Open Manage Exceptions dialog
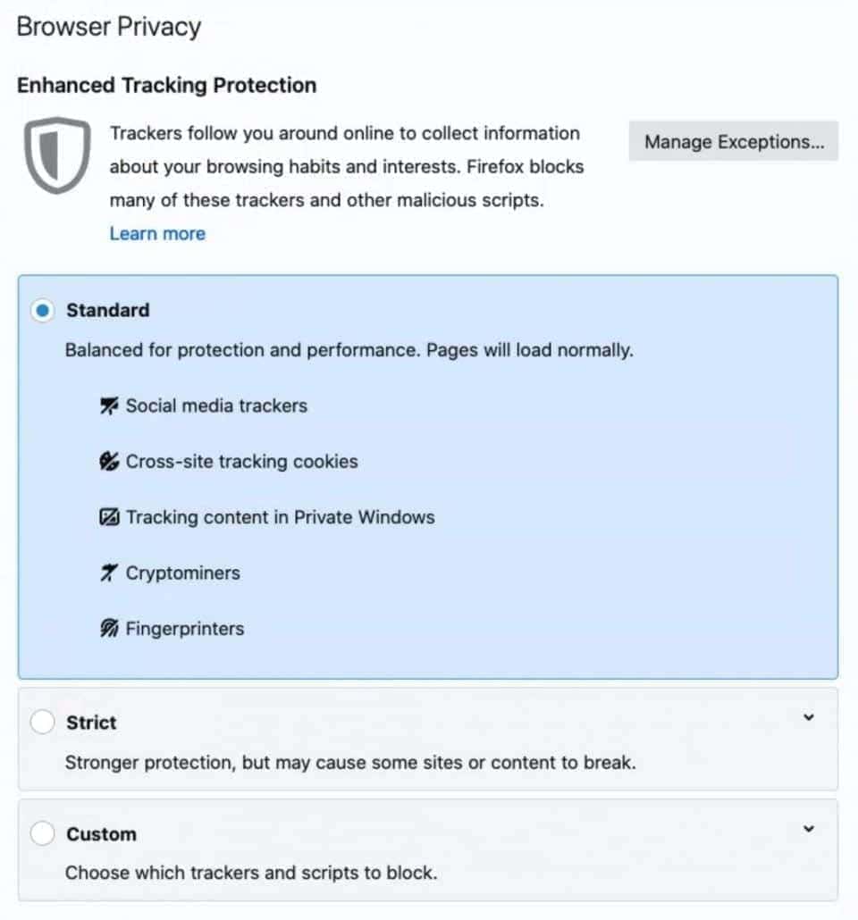Screen dimensions: 858x920 tap(733, 142)
